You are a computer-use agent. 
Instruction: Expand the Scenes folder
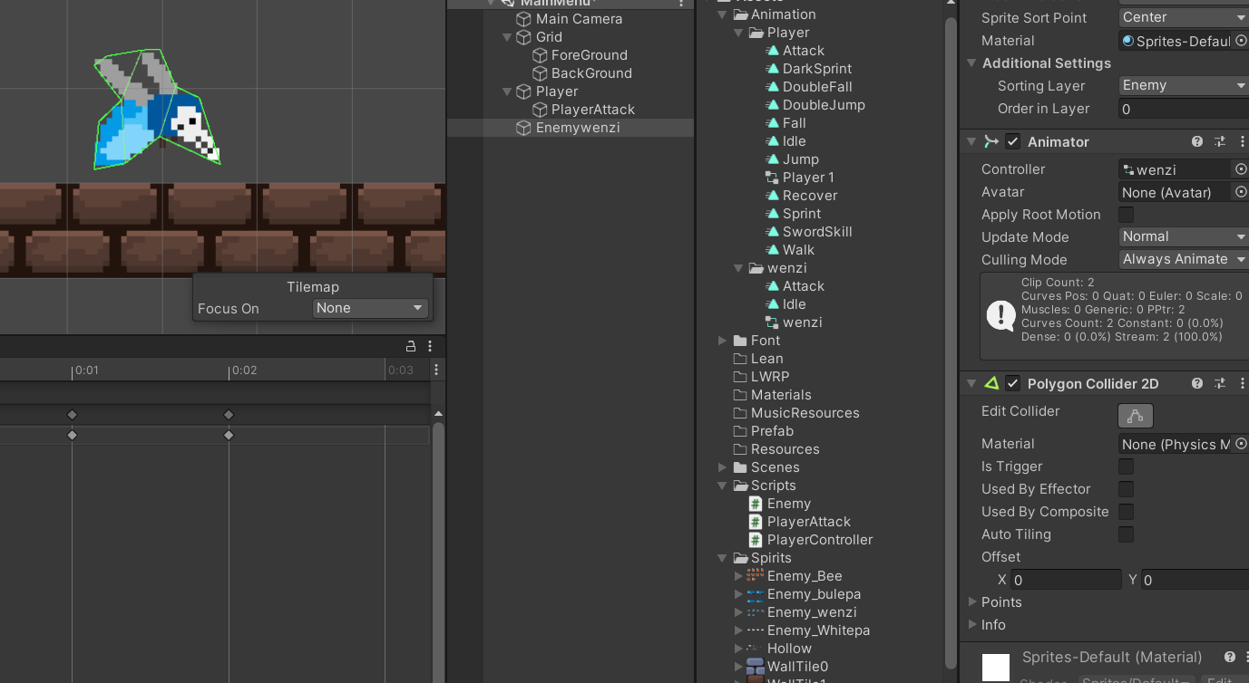(x=722, y=467)
